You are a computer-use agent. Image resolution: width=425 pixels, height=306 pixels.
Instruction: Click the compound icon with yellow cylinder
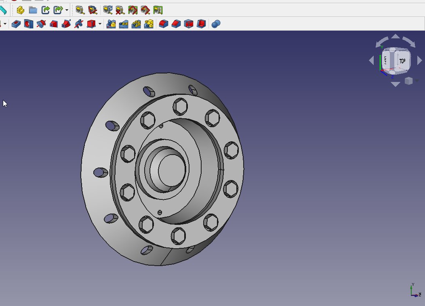point(111,24)
